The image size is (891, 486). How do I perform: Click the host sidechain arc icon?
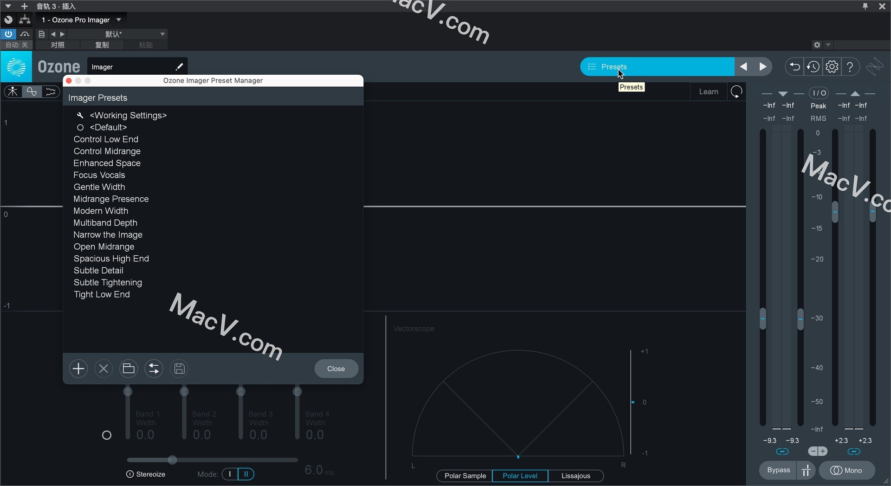coord(25,34)
